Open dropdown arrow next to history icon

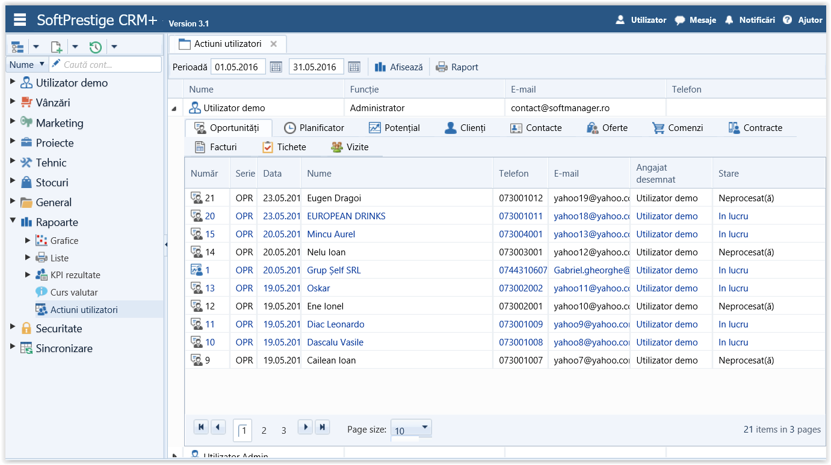point(114,46)
